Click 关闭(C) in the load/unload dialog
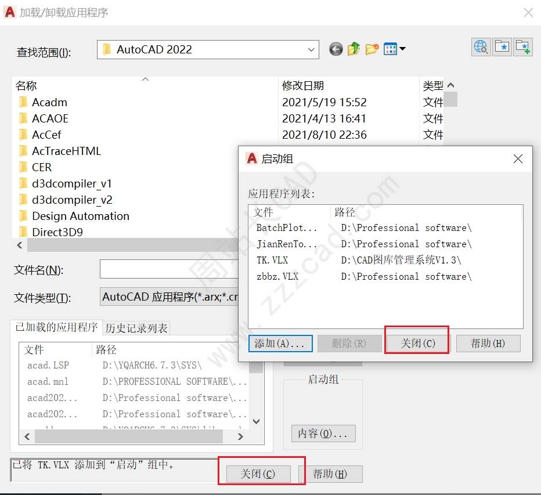The height and width of the screenshot is (495, 541). [258, 474]
